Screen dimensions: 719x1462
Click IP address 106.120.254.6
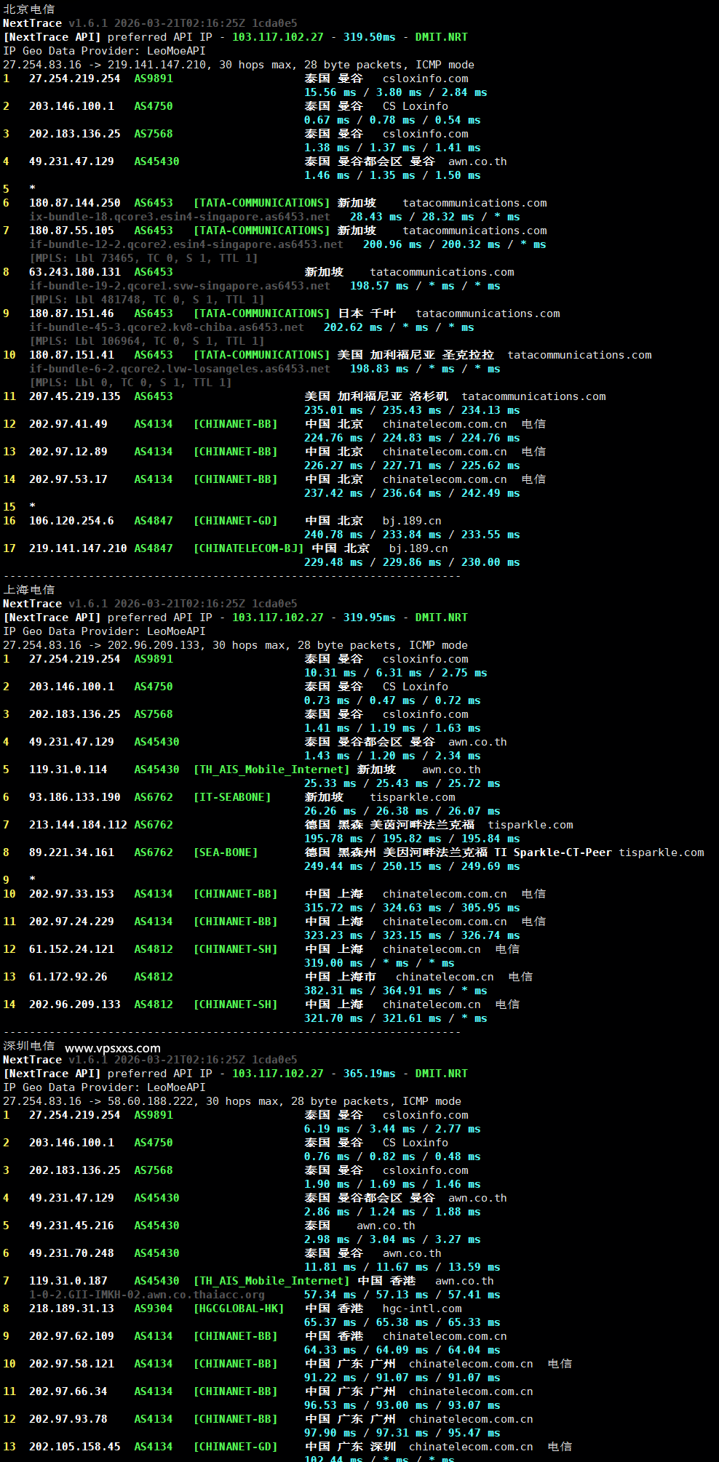pos(71,521)
